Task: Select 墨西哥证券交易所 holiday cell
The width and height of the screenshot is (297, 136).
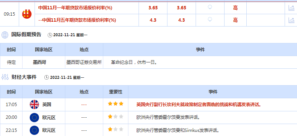Action: [x=84, y=62]
